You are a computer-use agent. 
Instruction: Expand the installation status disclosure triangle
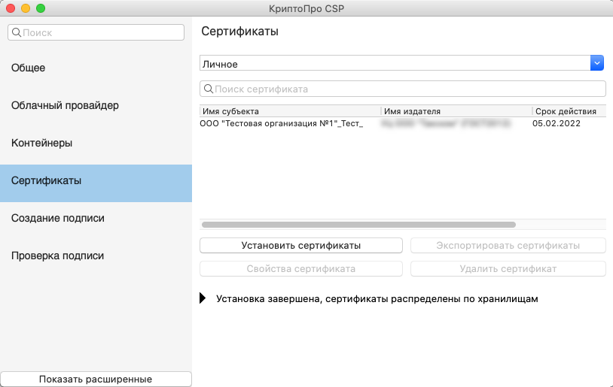pos(203,298)
